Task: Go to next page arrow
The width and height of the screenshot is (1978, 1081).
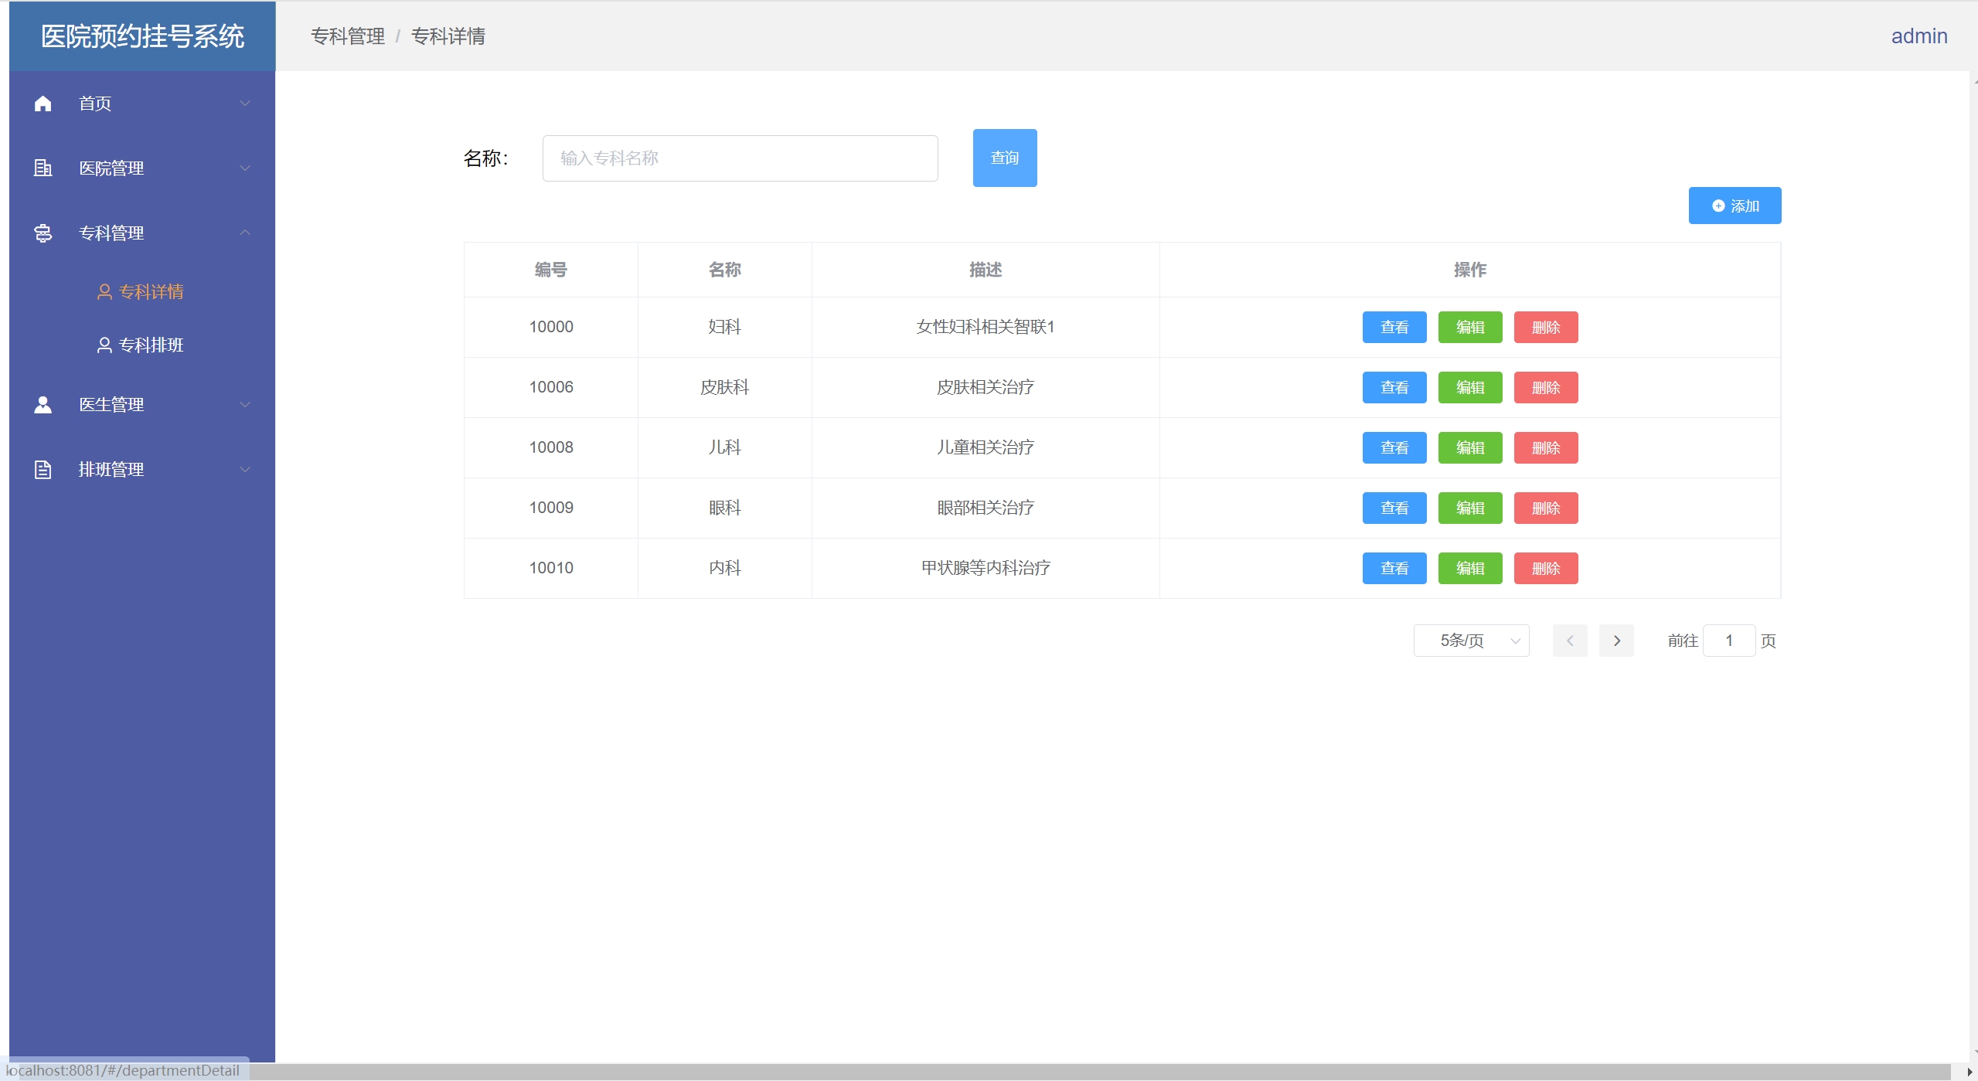Action: point(1616,641)
